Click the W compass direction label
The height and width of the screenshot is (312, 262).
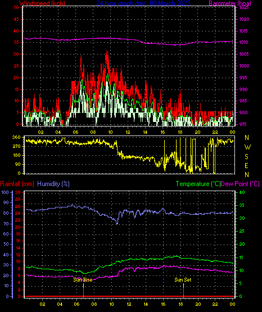[247, 147]
